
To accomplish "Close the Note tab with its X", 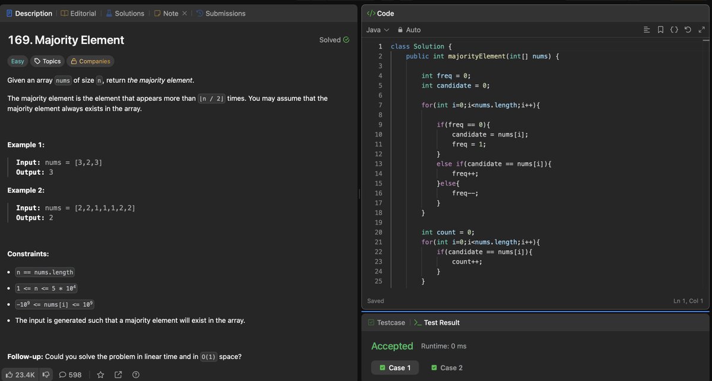I will pos(185,14).
